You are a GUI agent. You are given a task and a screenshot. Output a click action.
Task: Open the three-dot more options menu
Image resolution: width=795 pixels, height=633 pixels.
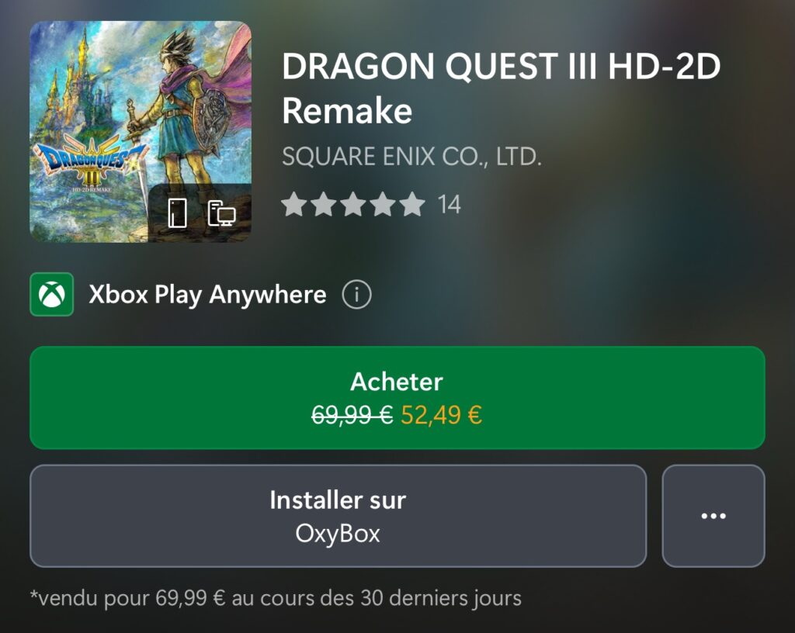713,516
